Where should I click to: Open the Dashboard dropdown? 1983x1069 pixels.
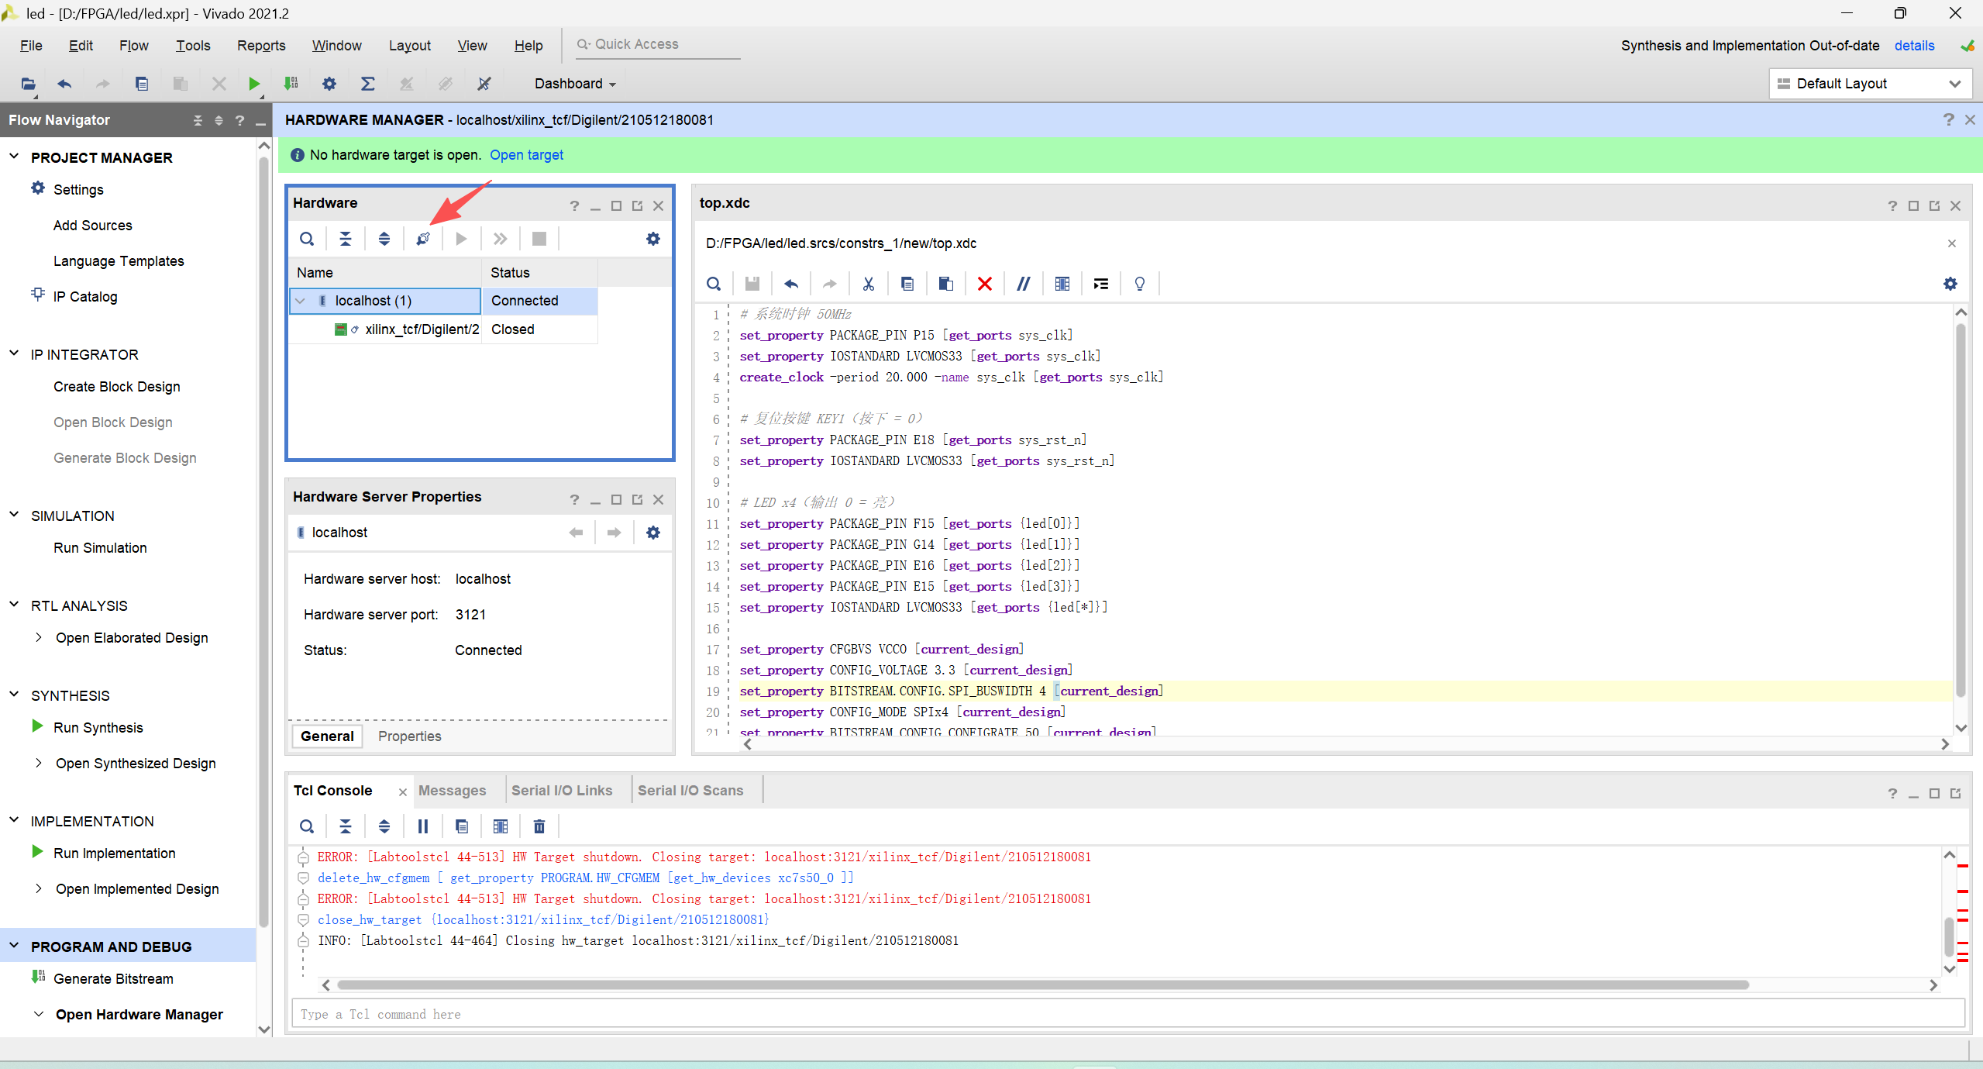(x=575, y=84)
